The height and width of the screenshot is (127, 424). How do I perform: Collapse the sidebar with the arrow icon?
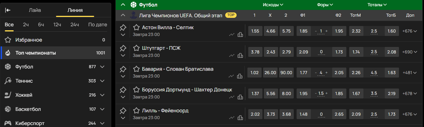point(8,10)
